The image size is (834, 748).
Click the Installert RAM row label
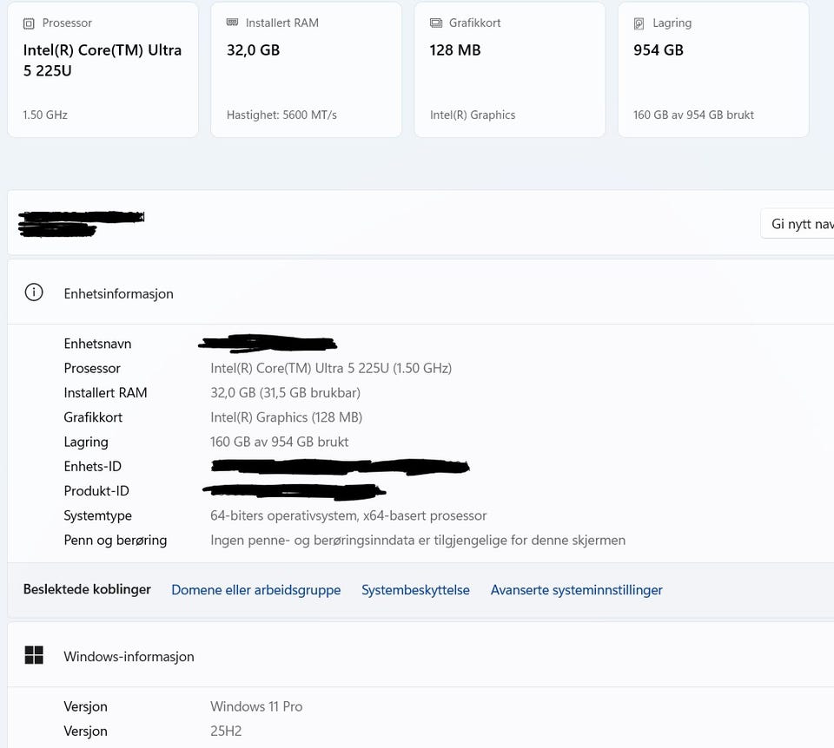[105, 392]
